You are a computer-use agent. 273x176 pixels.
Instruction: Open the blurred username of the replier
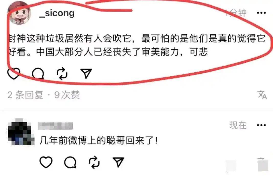55,126
